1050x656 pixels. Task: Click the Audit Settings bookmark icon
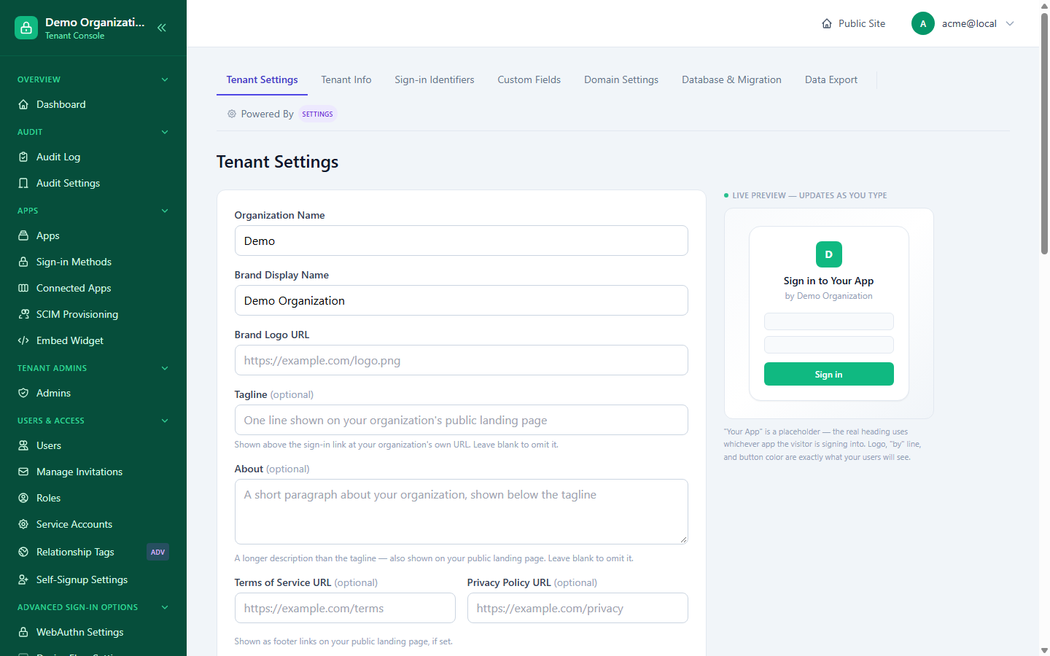coord(23,183)
